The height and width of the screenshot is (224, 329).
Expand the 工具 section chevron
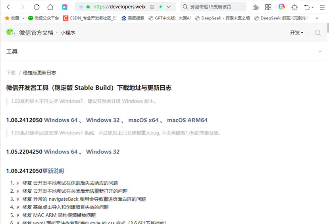point(320,52)
